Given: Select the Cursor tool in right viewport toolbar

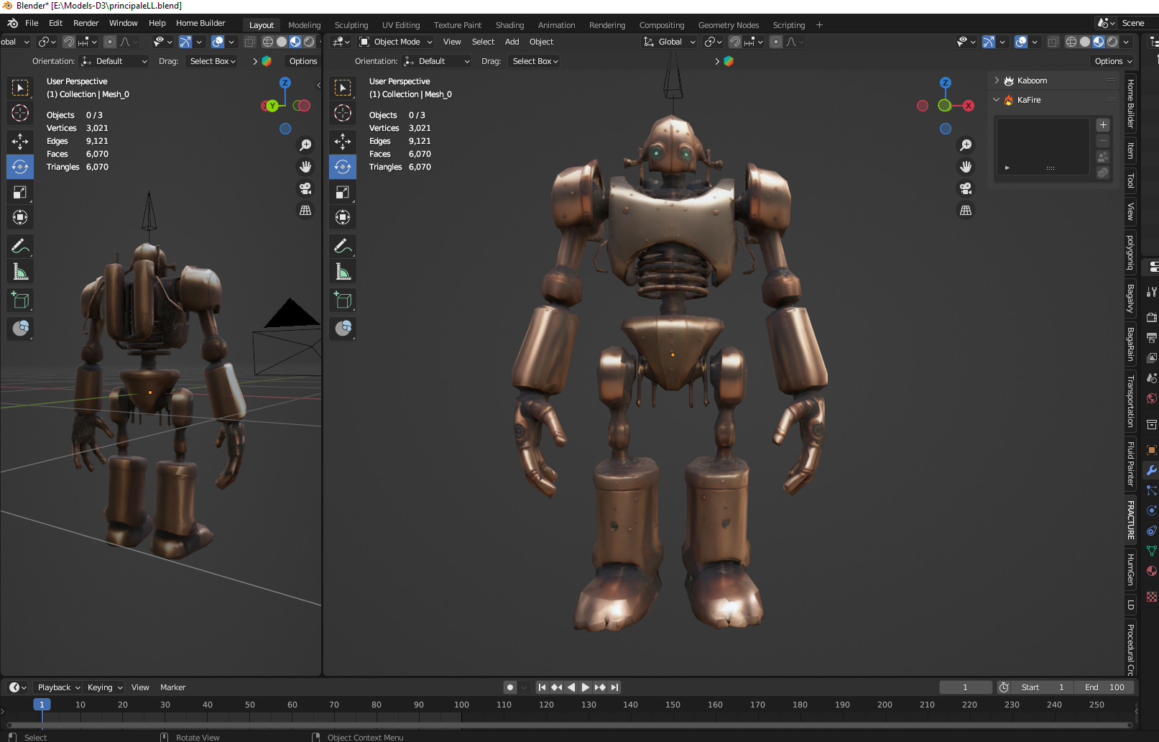Looking at the screenshot, I should [343, 113].
